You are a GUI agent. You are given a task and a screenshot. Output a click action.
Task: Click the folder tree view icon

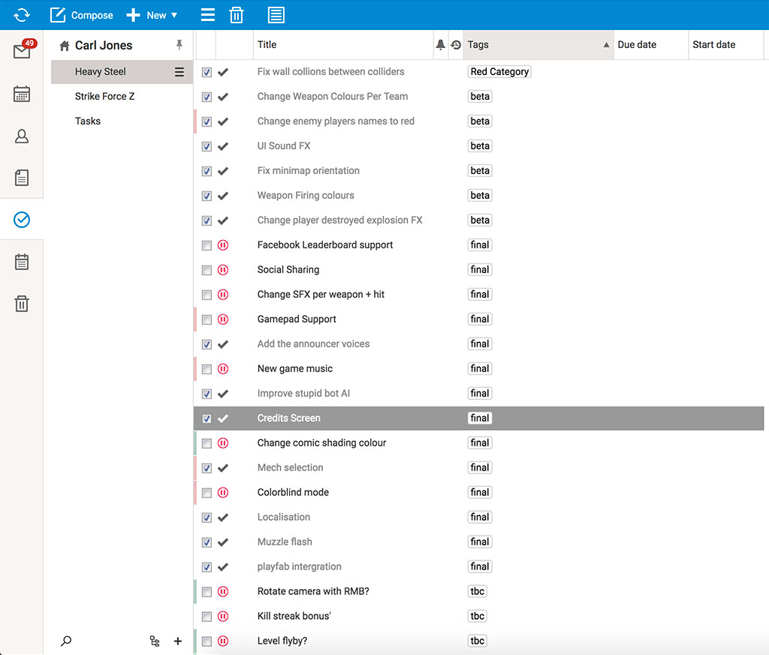point(155,641)
